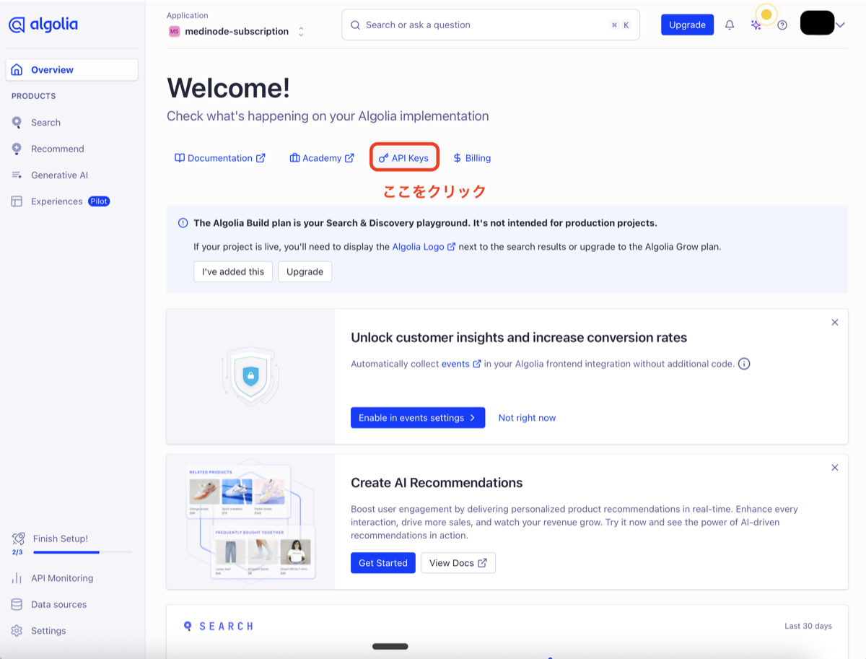Click the Pilot badge next to Experiences
This screenshot has width=866, height=659.
pyautogui.click(x=99, y=201)
